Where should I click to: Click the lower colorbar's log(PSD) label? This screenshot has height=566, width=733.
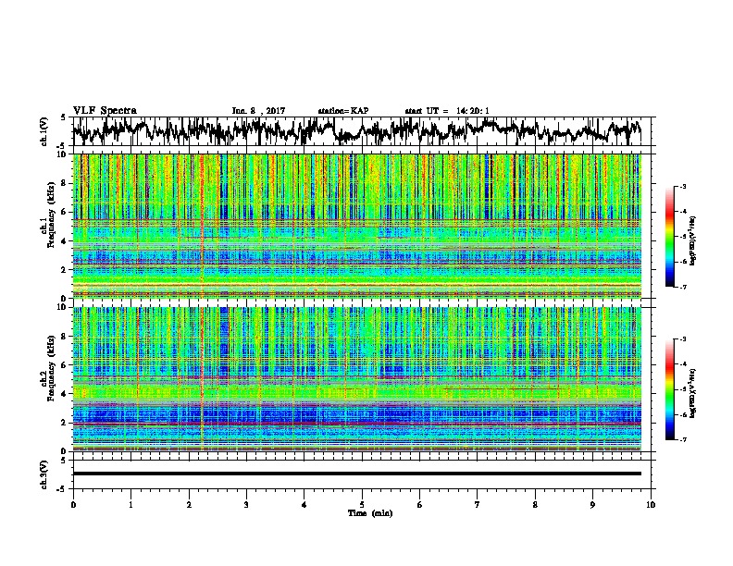[693, 392]
